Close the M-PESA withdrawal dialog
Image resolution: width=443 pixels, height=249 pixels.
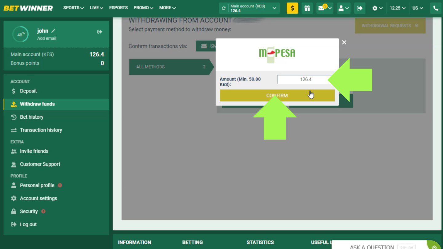[x=344, y=42]
